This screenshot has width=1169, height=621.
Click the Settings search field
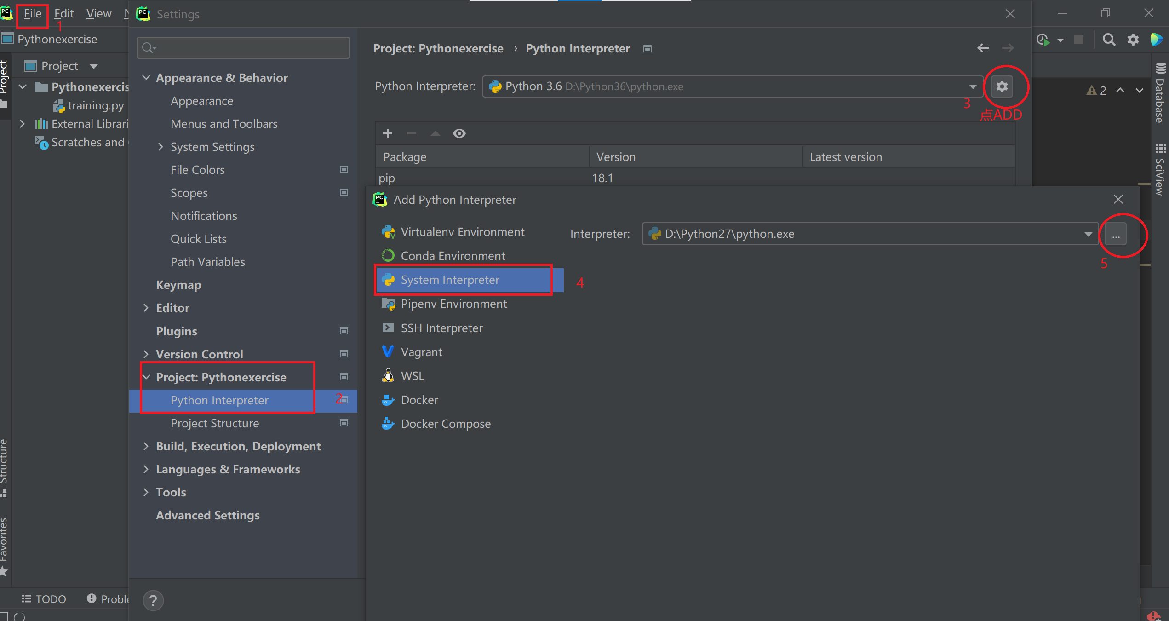[248, 48]
